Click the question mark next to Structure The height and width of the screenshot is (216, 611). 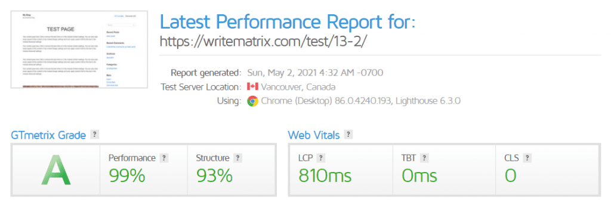pos(237,158)
